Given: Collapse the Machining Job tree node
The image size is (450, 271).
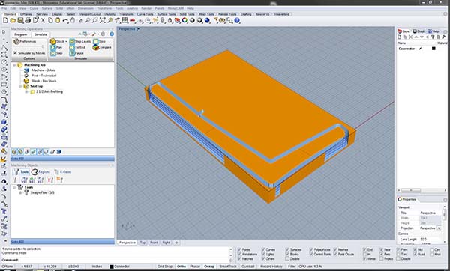Looking at the screenshot, I should (x=14, y=65).
